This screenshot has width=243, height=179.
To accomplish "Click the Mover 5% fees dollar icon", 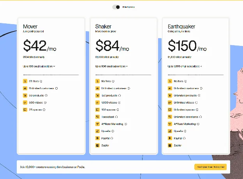I will [25, 81].
